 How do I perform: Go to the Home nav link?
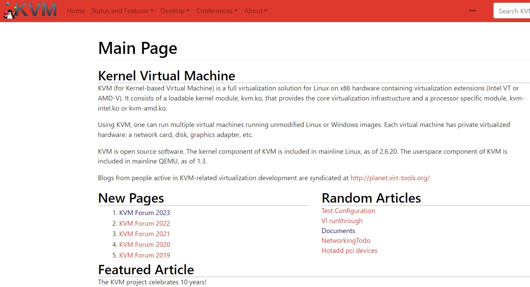[76, 11]
